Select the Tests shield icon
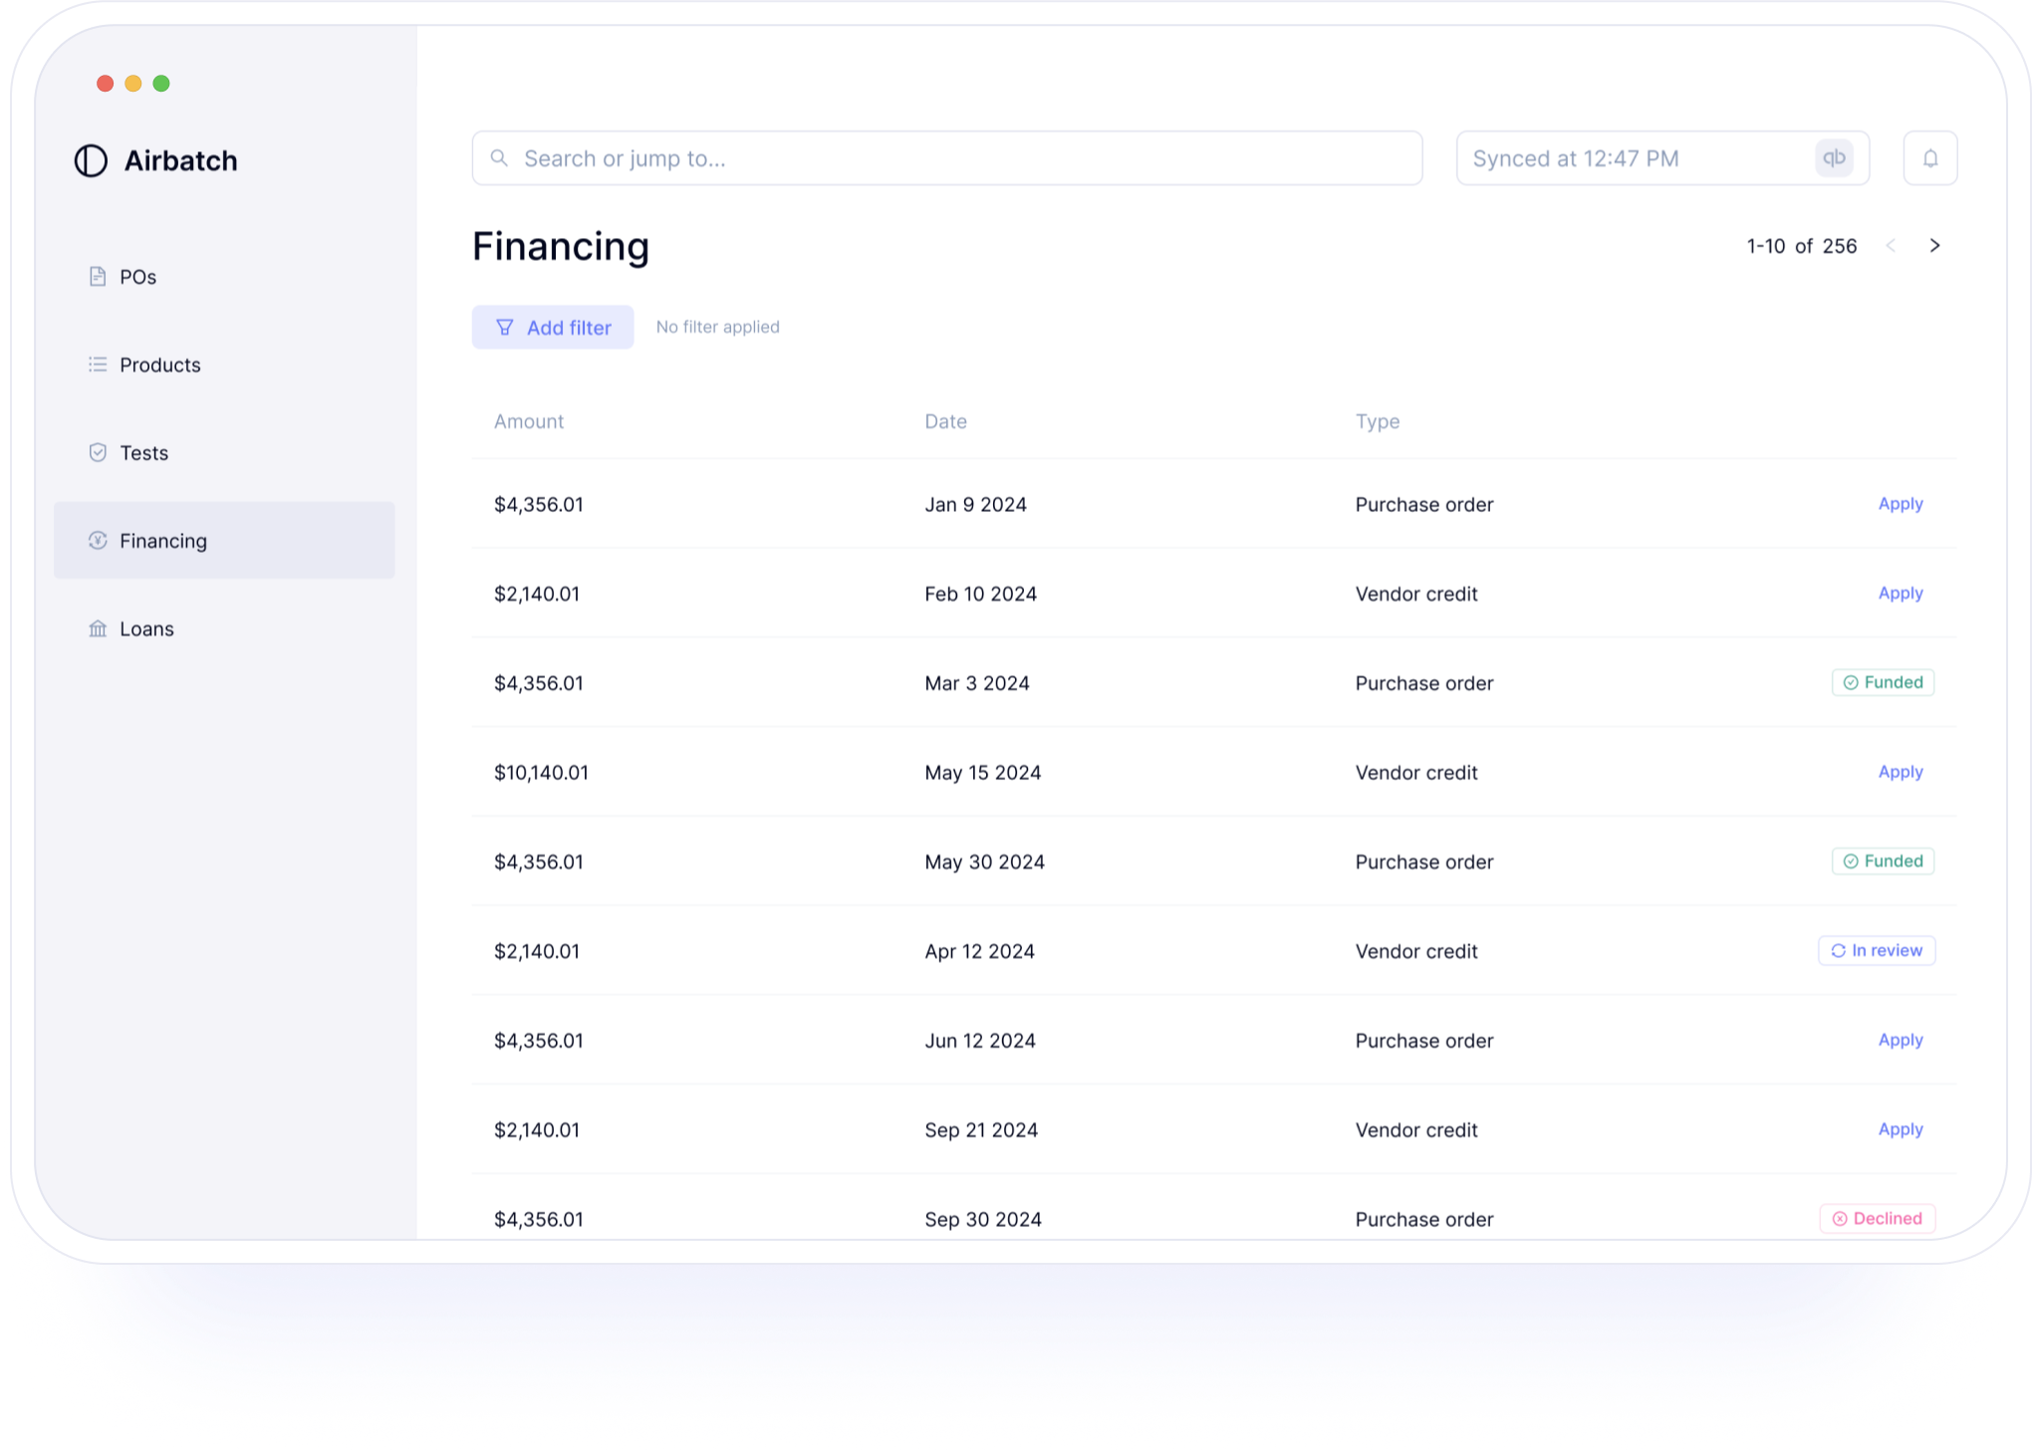 tap(98, 452)
